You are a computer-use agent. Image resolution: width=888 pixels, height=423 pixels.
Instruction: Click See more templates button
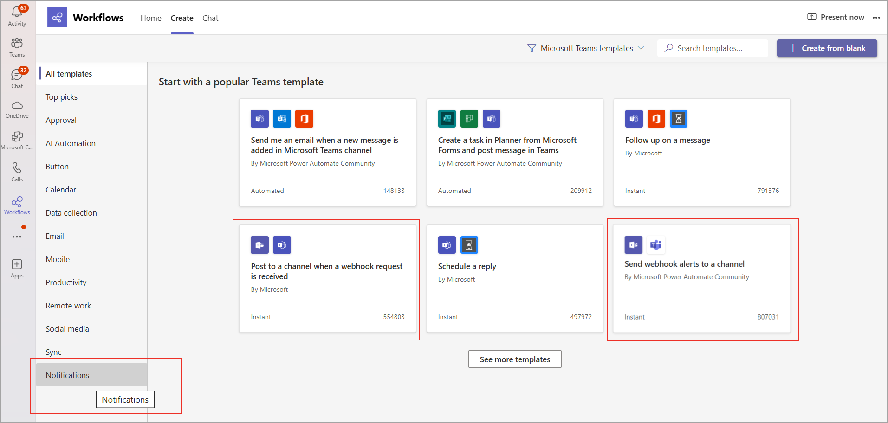pyautogui.click(x=515, y=359)
